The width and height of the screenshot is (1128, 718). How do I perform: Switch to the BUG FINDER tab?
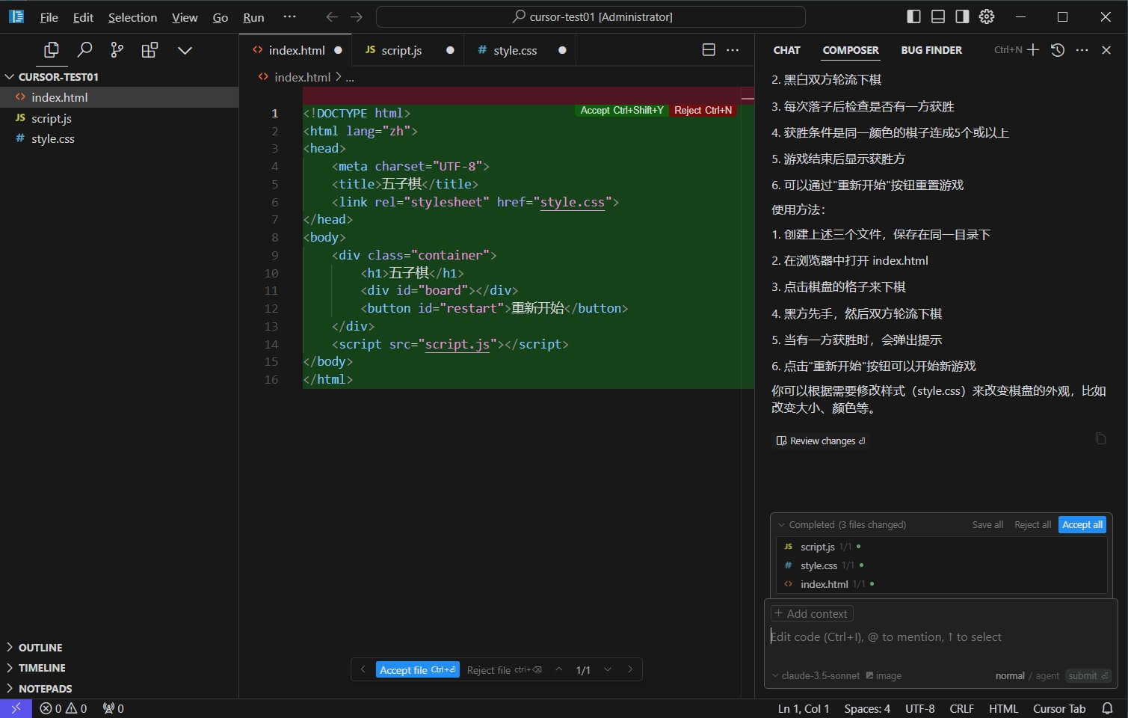pos(931,50)
